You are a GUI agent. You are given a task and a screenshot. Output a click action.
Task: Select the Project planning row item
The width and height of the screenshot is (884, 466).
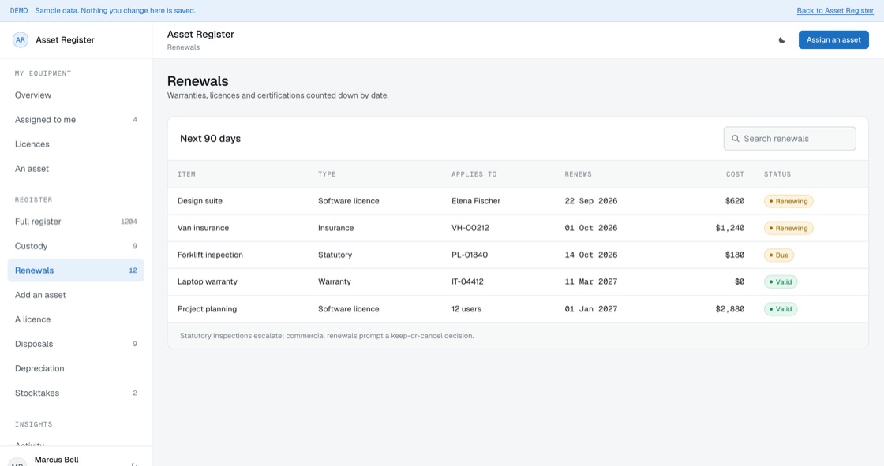click(x=207, y=309)
